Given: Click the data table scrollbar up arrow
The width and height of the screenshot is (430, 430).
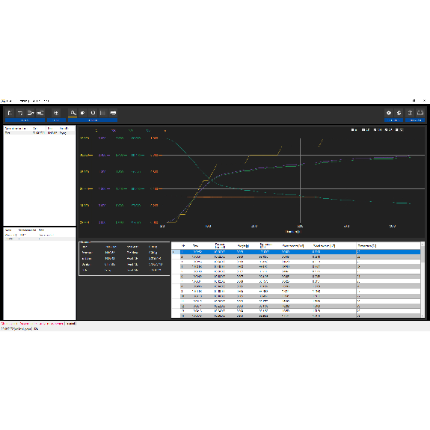Looking at the screenshot, I should point(423,244).
